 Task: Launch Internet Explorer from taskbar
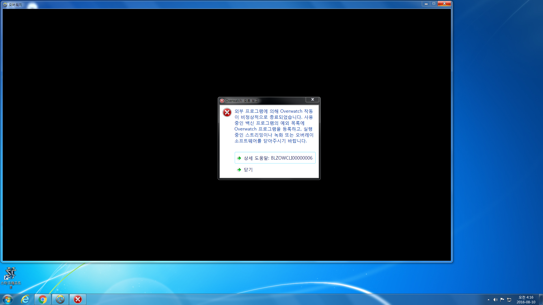[x=25, y=299]
